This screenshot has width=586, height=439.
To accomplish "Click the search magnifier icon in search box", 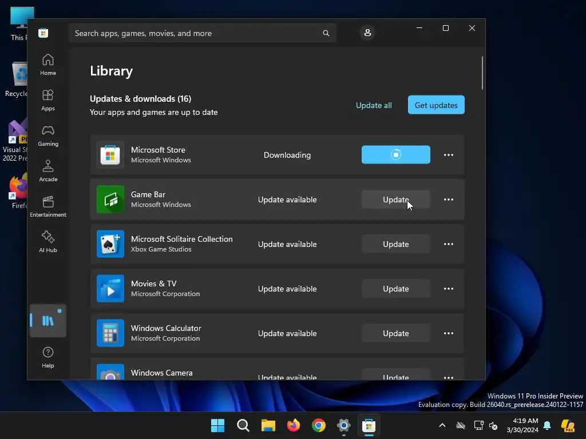I will (326, 33).
